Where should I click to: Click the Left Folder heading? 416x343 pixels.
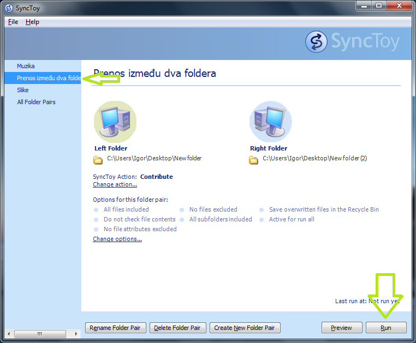[x=111, y=148]
